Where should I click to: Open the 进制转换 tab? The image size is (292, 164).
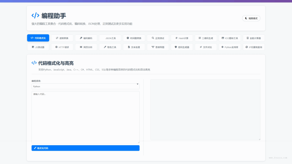[x=62, y=38]
